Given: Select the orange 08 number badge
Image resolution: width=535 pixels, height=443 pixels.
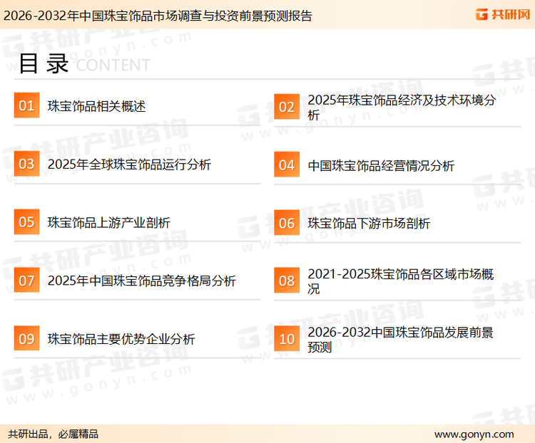Looking at the screenshot, I should pos(287,281).
